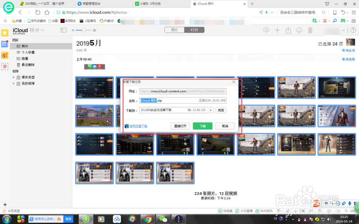Click 取消选择 link
Viewport: 359px width, 224px height.
click(x=349, y=59)
